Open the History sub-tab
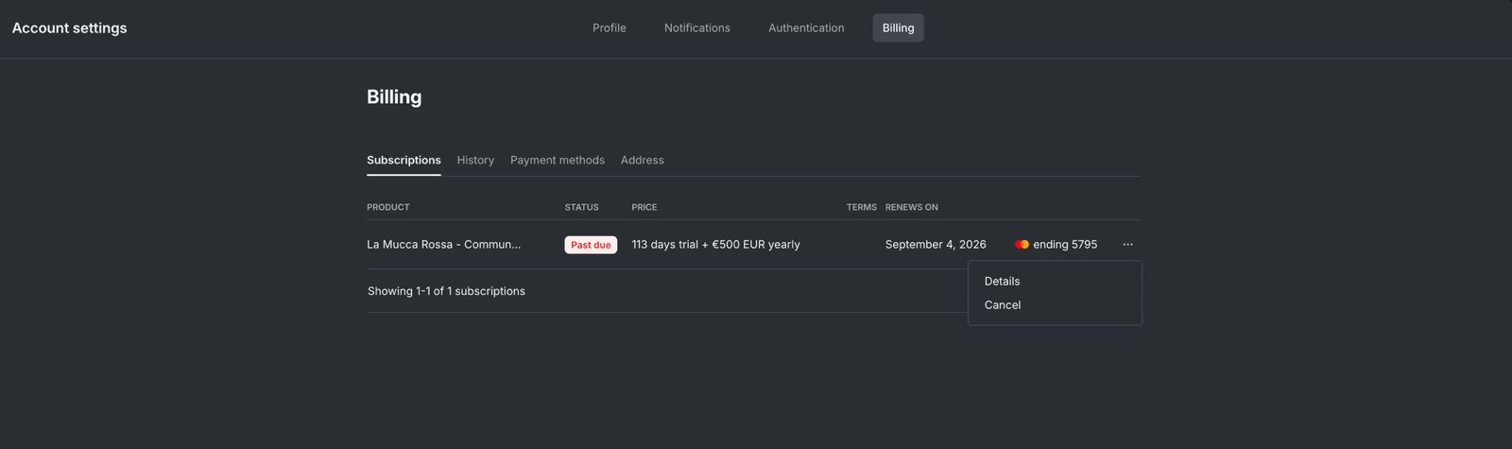This screenshot has height=449, width=1512. point(475,161)
